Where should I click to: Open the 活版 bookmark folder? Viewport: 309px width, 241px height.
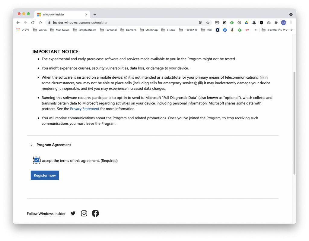point(206,30)
